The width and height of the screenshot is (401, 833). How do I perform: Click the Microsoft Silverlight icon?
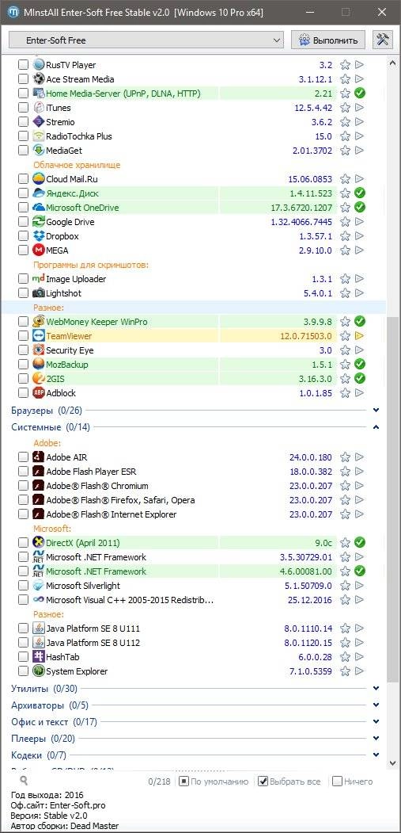(39, 586)
